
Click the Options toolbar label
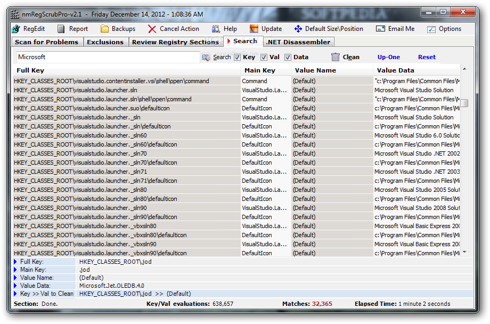(x=450, y=29)
